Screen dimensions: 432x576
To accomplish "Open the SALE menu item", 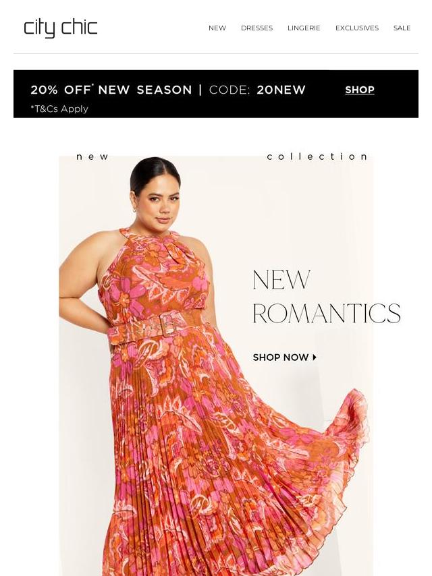I will click(402, 28).
